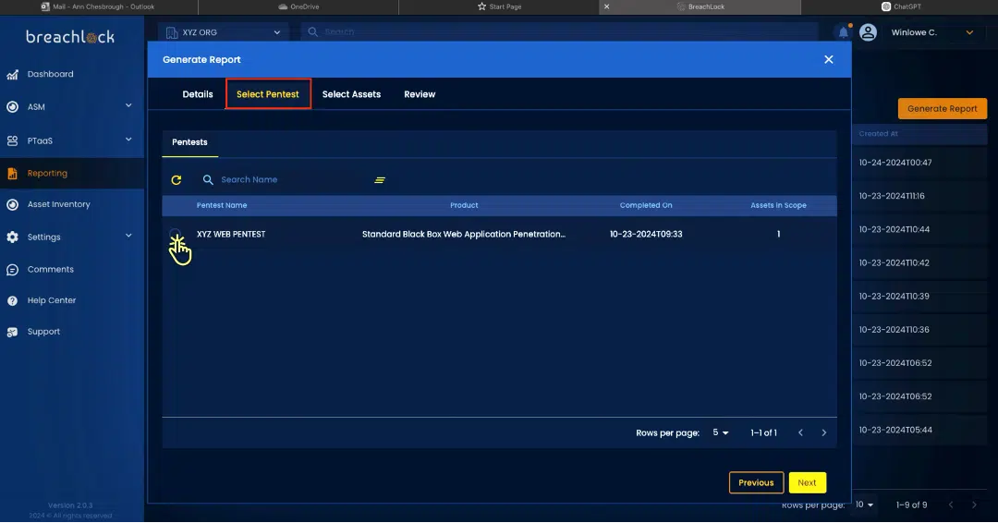The height and width of the screenshot is (523, 998).
Task: Click the breachlock logo
Action: point(70,37)
